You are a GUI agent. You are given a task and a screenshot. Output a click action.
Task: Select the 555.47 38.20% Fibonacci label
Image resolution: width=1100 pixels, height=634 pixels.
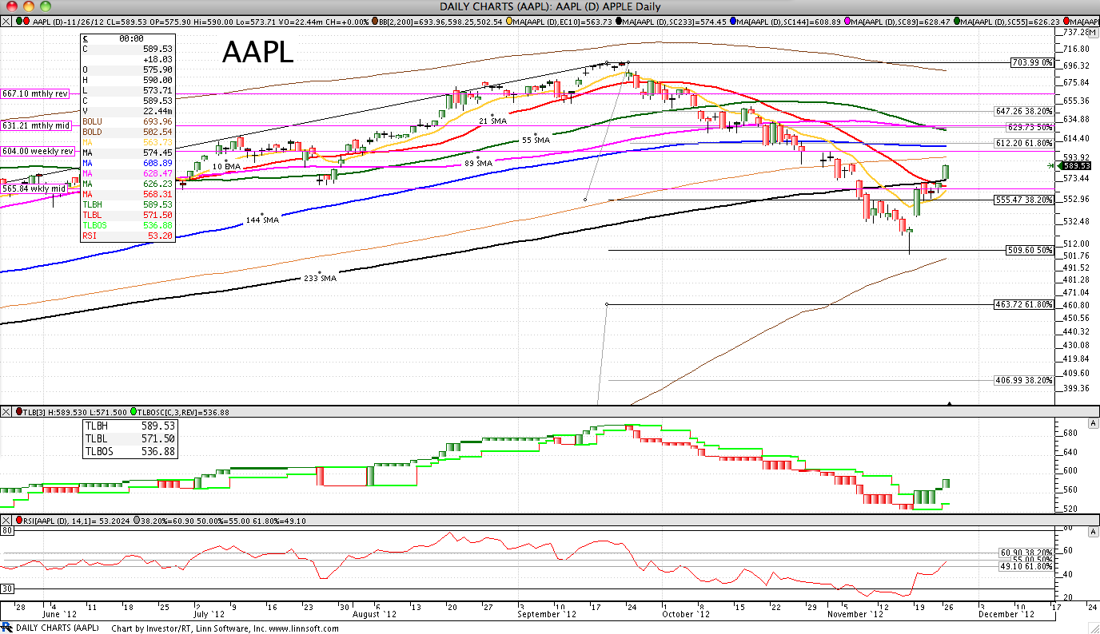click(1024, 200)
